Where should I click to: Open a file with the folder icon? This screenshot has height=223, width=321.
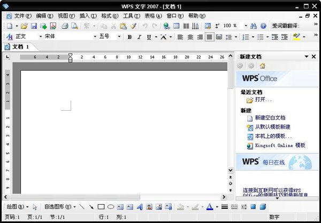[x=24, y=26]
